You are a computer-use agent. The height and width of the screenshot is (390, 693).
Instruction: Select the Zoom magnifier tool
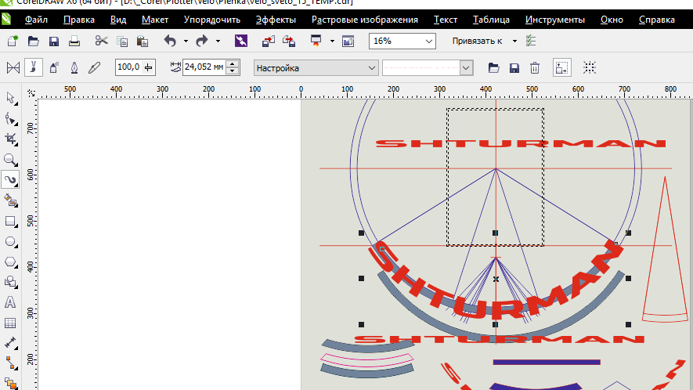10,160
